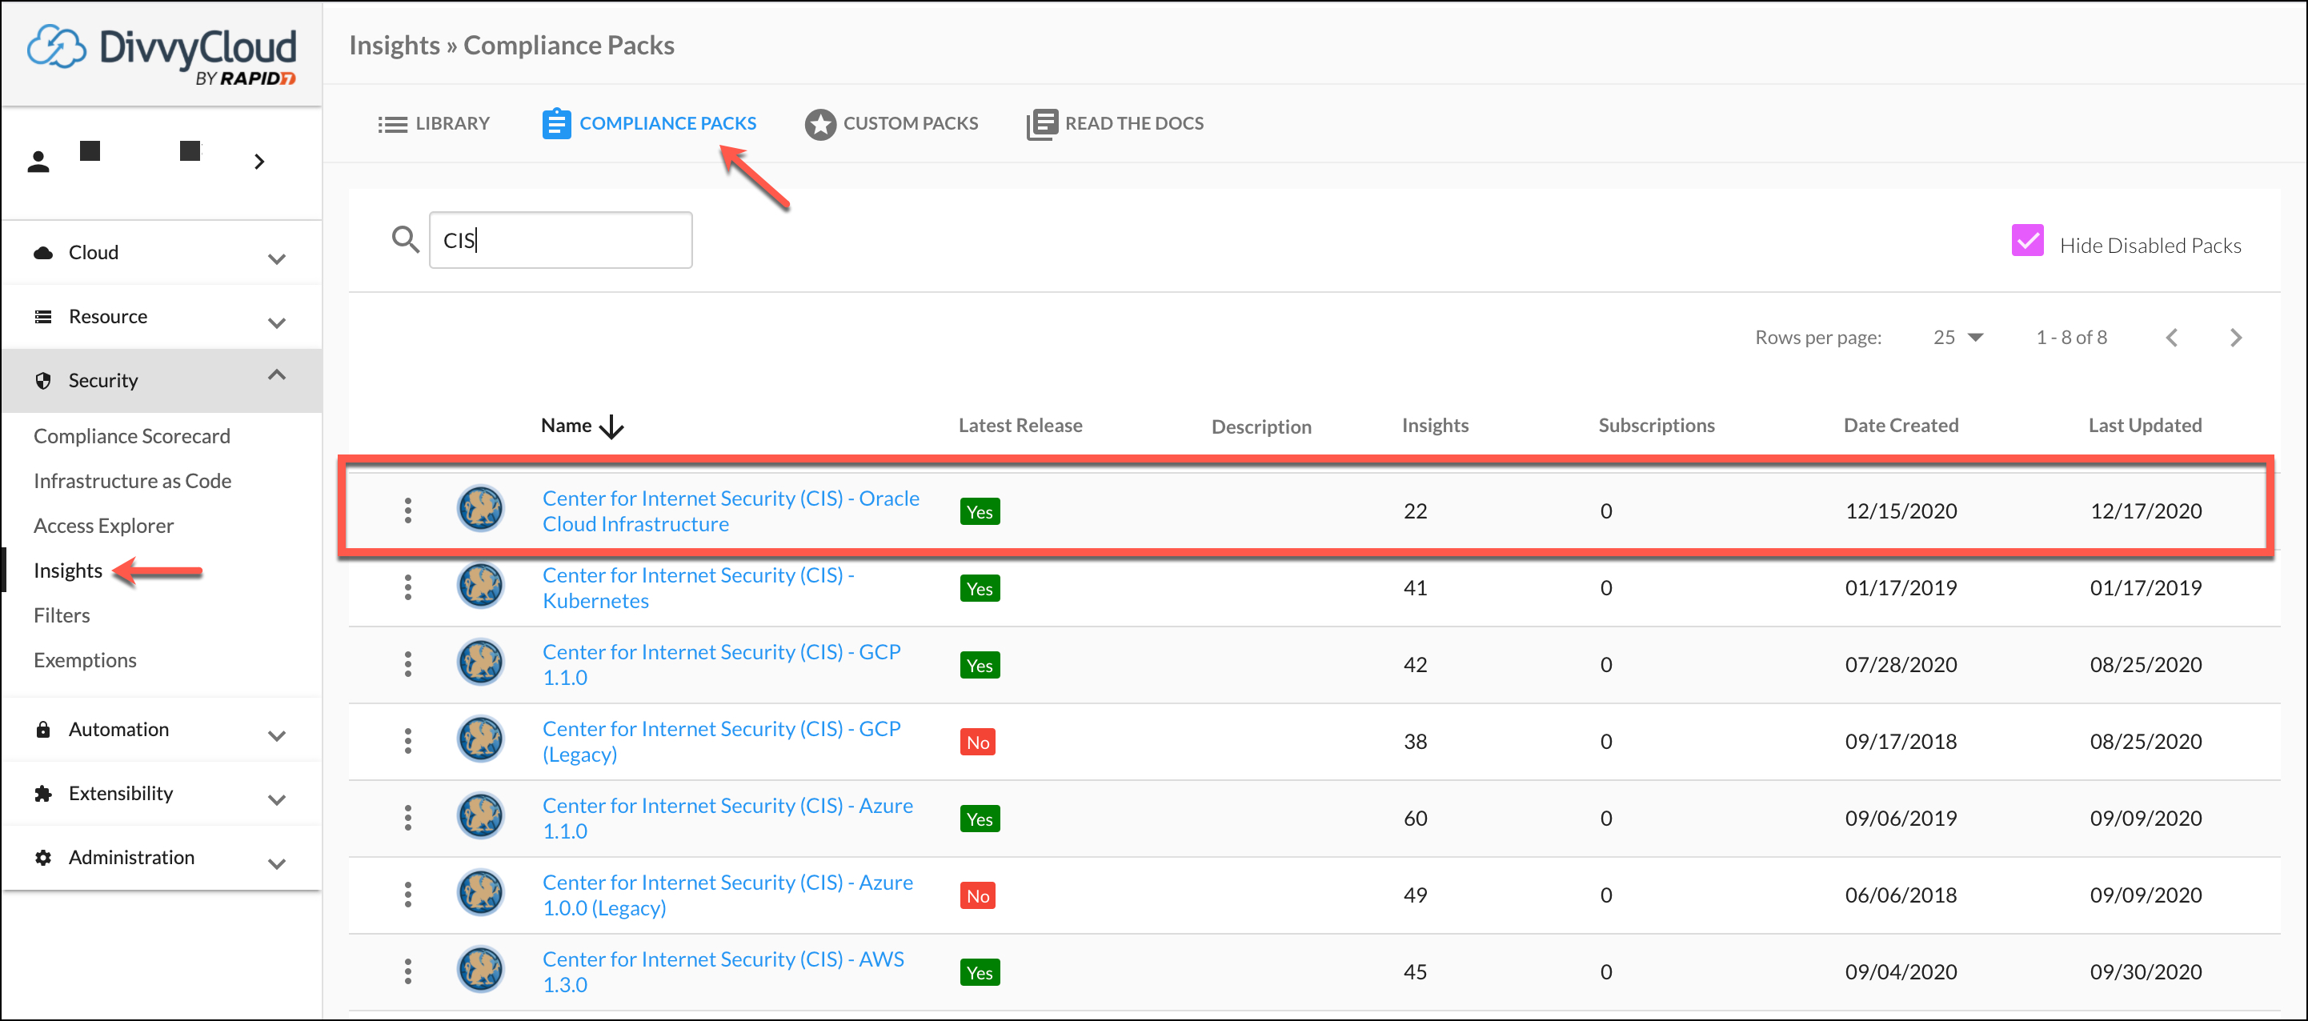Click the DivvyCloud logo
Screen dimensions: 2308x1021
pos(162,54)
